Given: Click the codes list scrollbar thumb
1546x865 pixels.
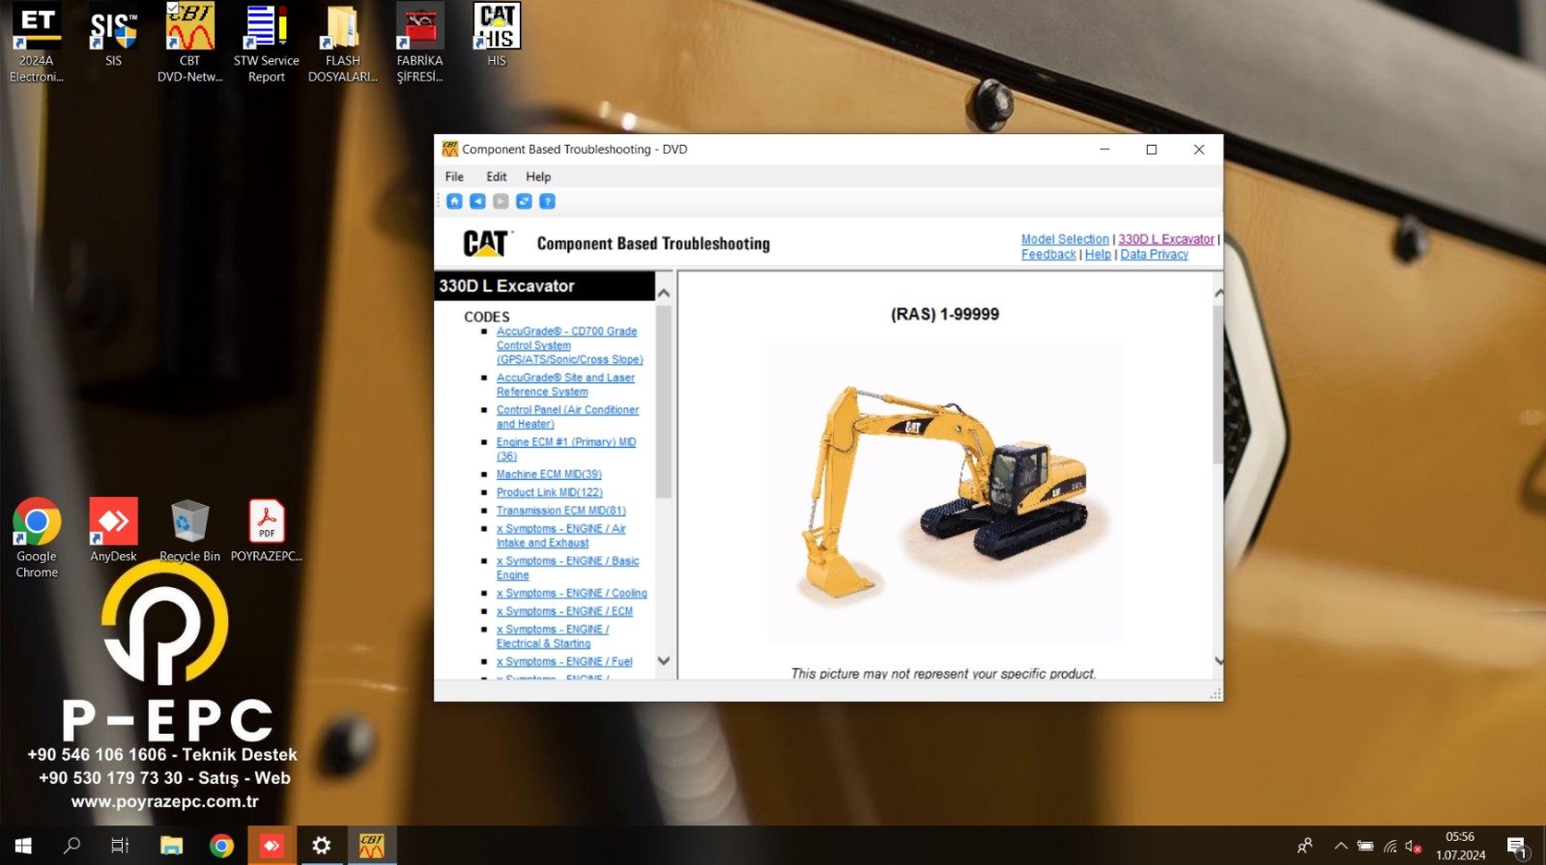Looking at the screenshot, I should (664, 401).
